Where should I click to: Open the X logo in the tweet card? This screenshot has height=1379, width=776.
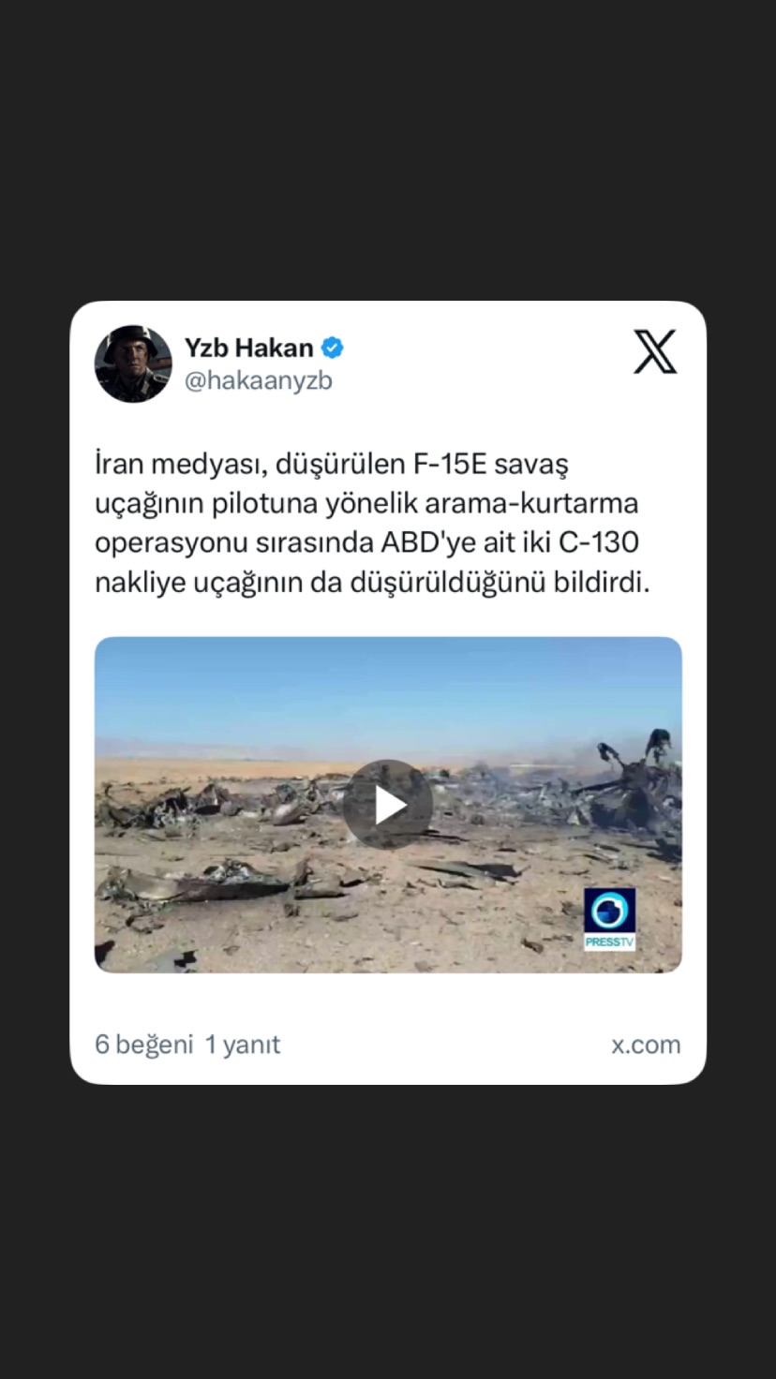[655, 352]
